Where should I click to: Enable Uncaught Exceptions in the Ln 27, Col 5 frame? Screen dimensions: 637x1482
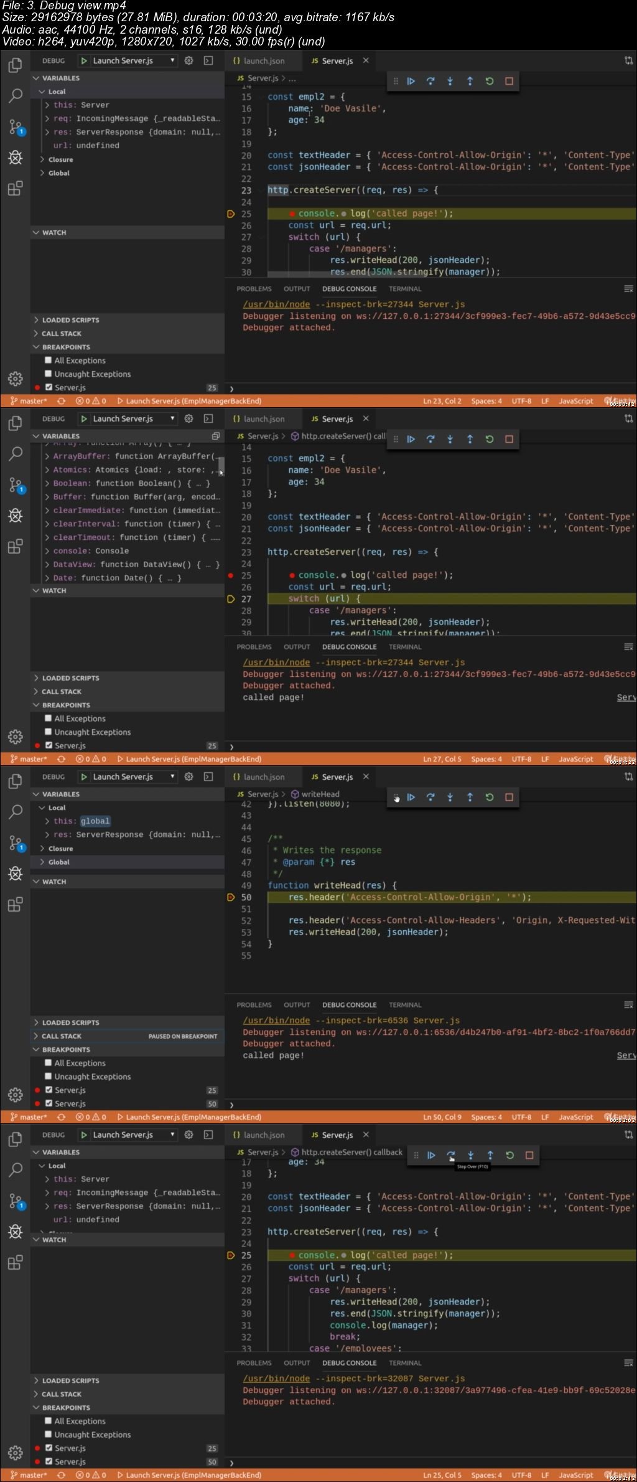[48, 732]
